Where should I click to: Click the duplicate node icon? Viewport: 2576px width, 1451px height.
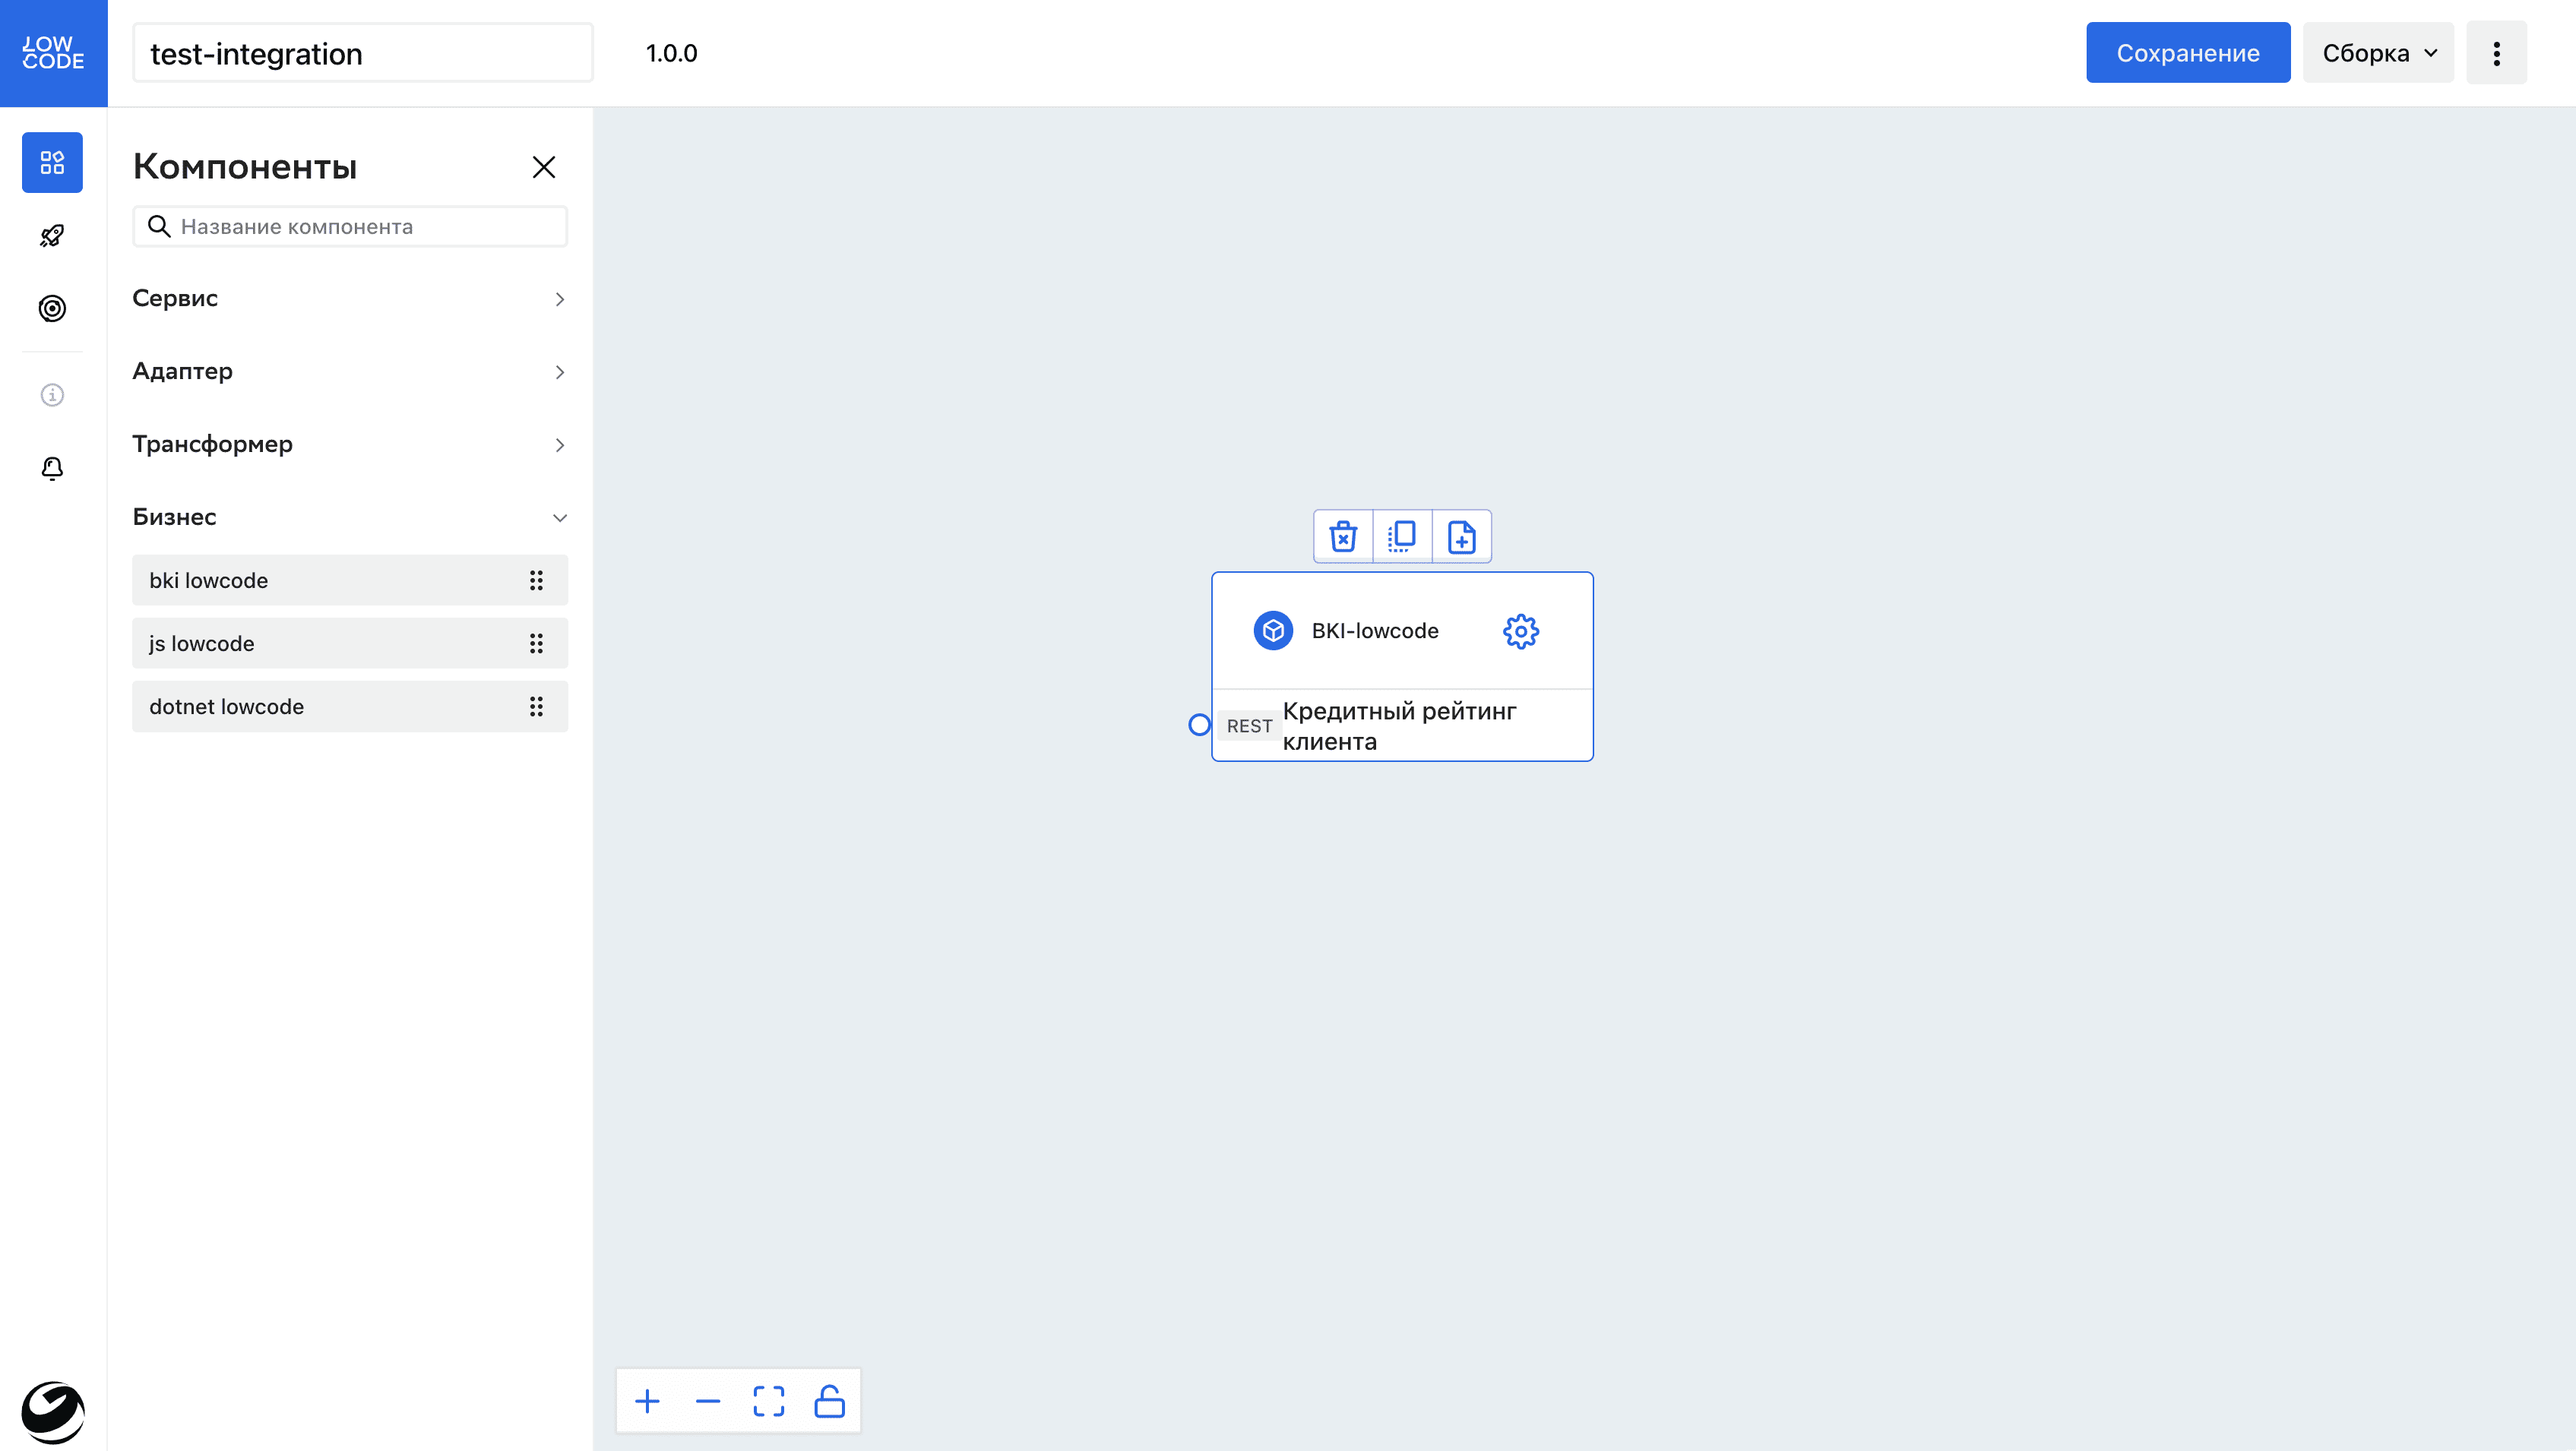click(1402, 537)
